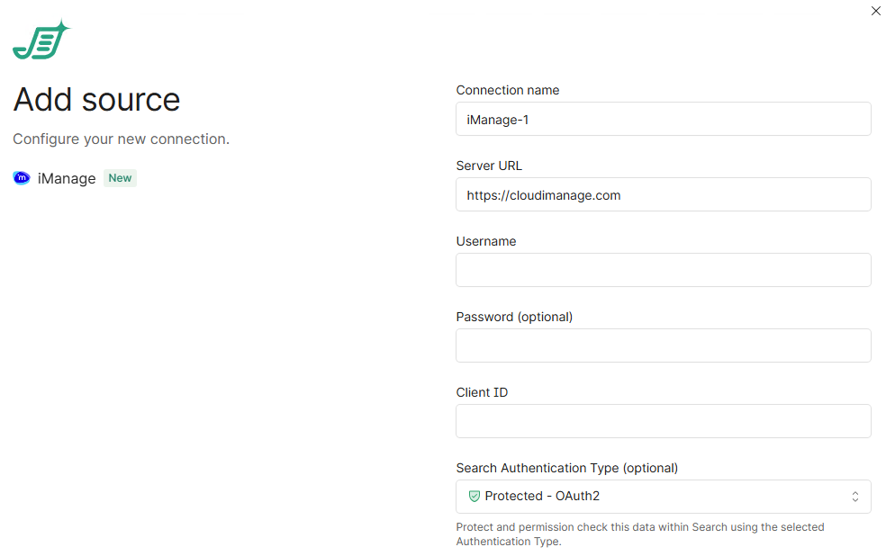
Task: Click the Add source heading
Action: pyautogui.click(x=96, y=99)
